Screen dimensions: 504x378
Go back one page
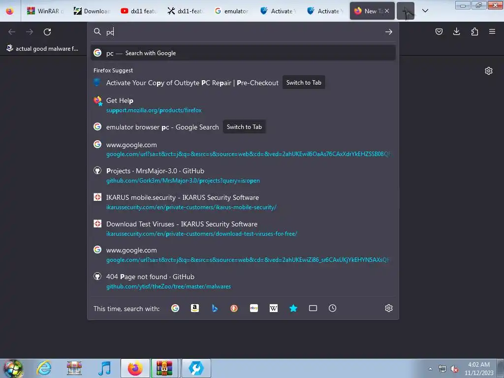click(12, 32)
